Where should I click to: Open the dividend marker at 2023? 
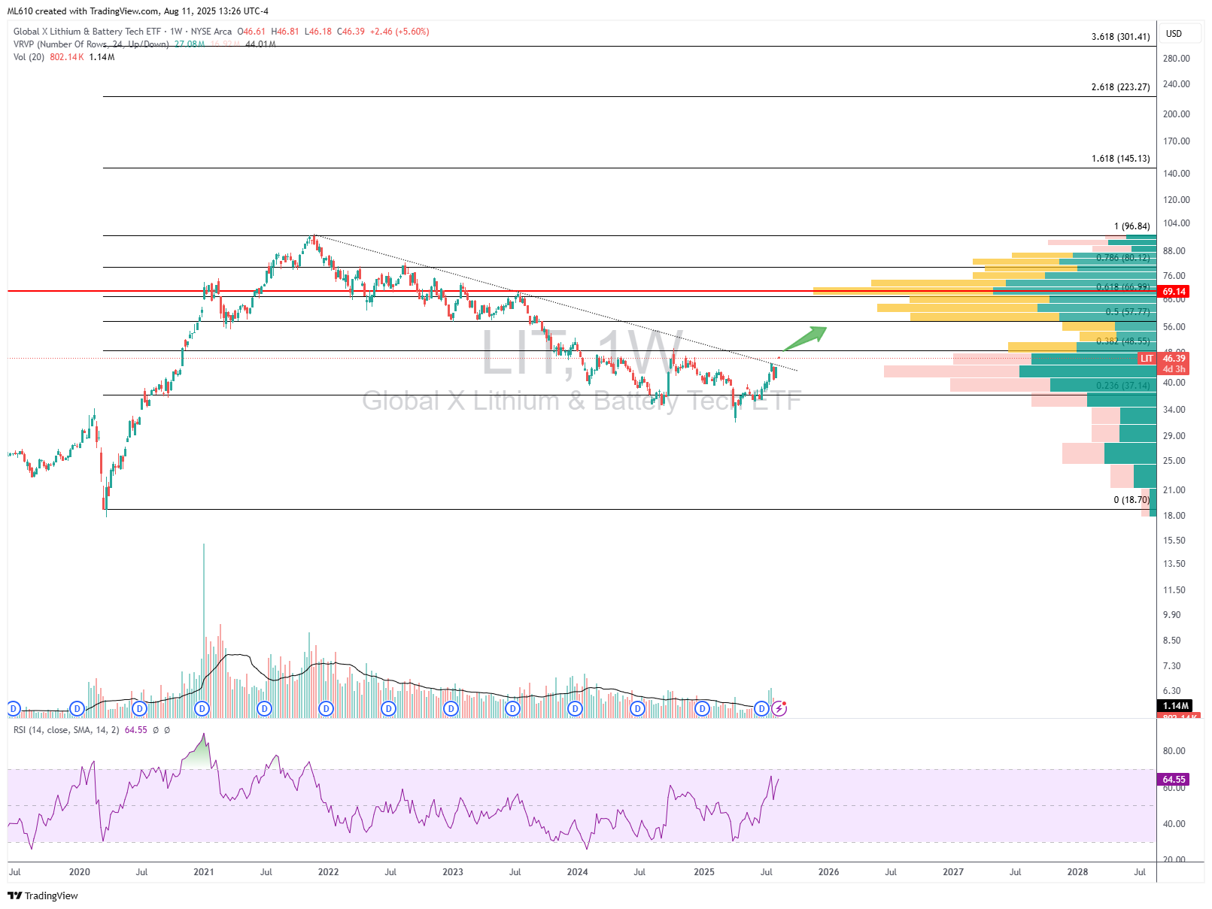click(x=451, y=708)
